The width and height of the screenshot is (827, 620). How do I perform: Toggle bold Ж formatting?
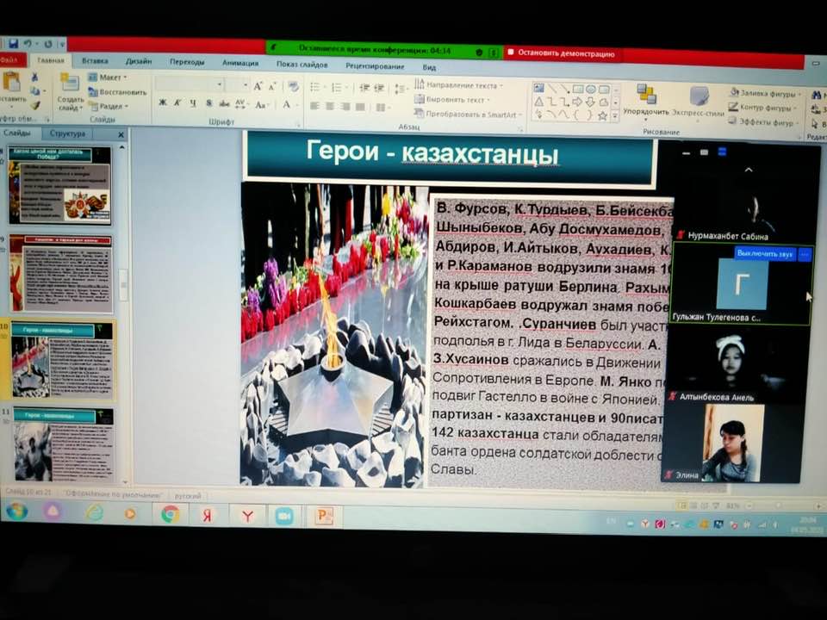tap(163, 102)
